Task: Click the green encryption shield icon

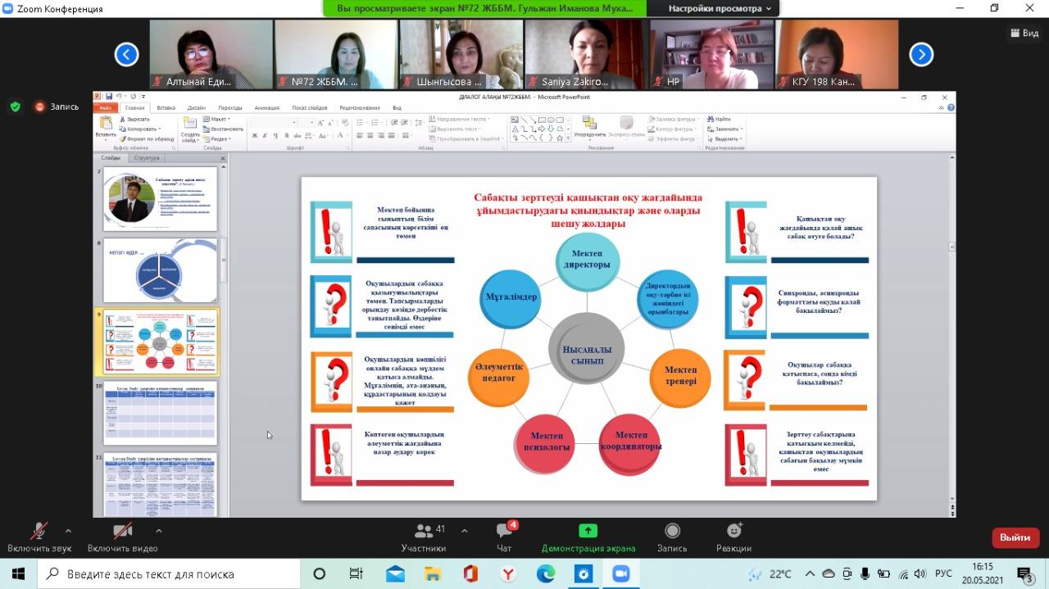Action: pos(15,106)
